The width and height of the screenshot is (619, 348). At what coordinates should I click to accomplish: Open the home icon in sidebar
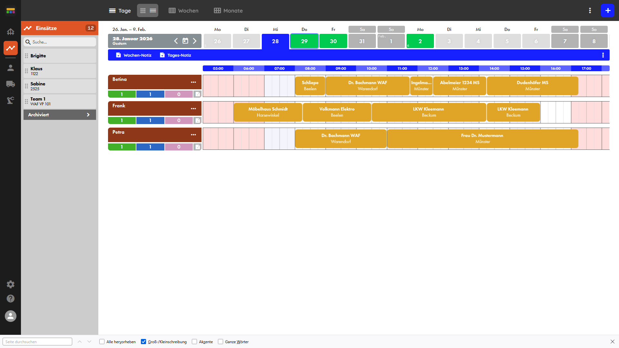pos(11,32)
